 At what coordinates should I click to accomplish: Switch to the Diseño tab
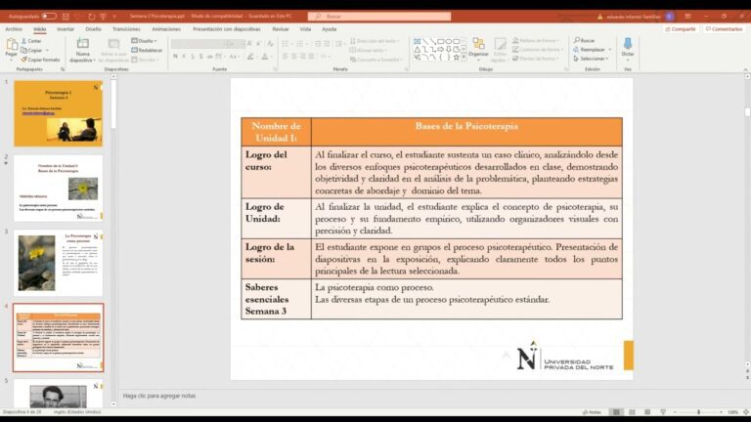pyautogui.click(x=94, y=29)
